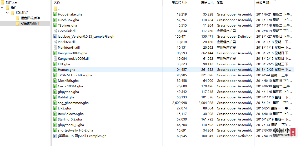The image size is (306, 146).
Task: Collapse the 插件汇总 tree node
Action: pyautogui.click(x=7, y=13)
